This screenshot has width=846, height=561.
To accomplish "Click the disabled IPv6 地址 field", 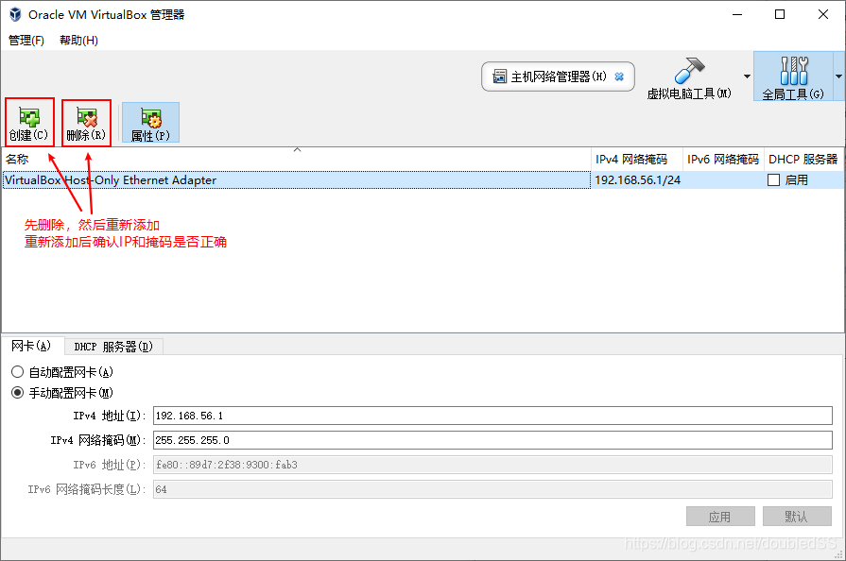I will 492,465.
